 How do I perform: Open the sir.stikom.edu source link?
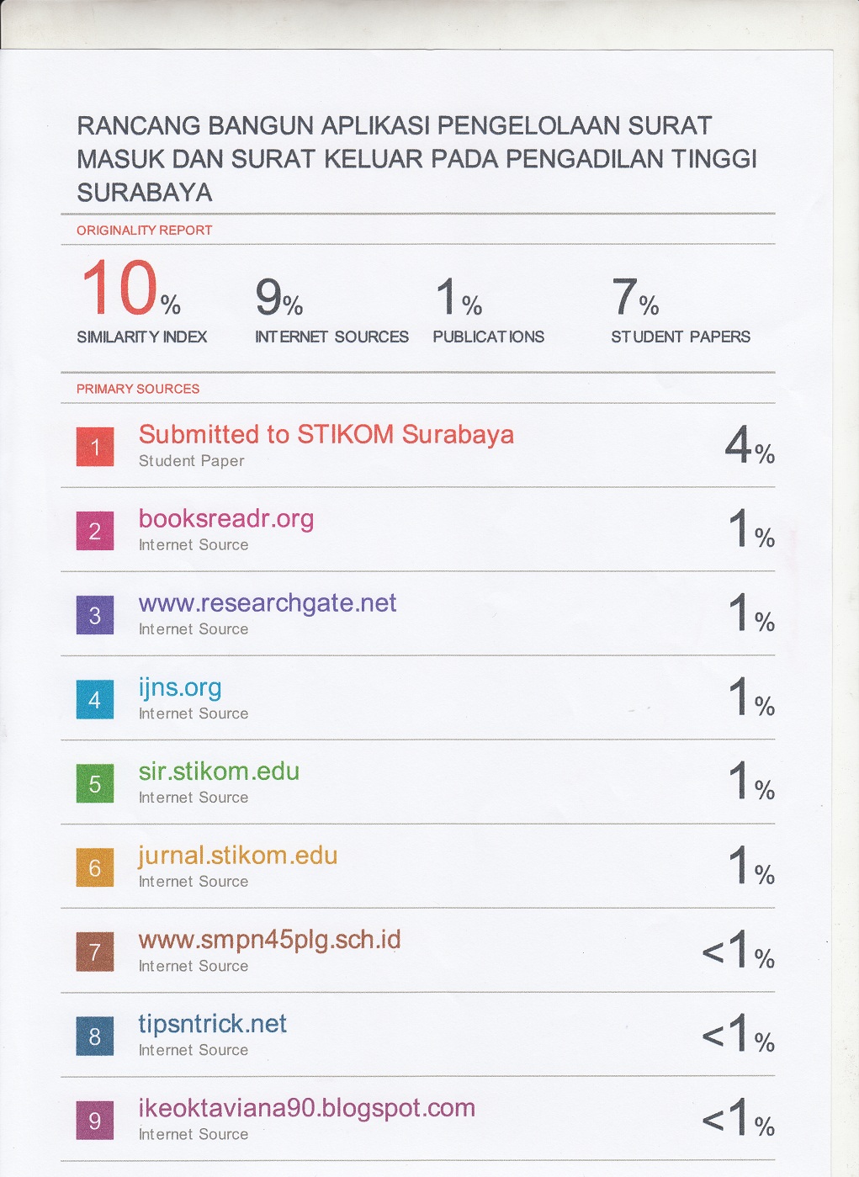219,771
